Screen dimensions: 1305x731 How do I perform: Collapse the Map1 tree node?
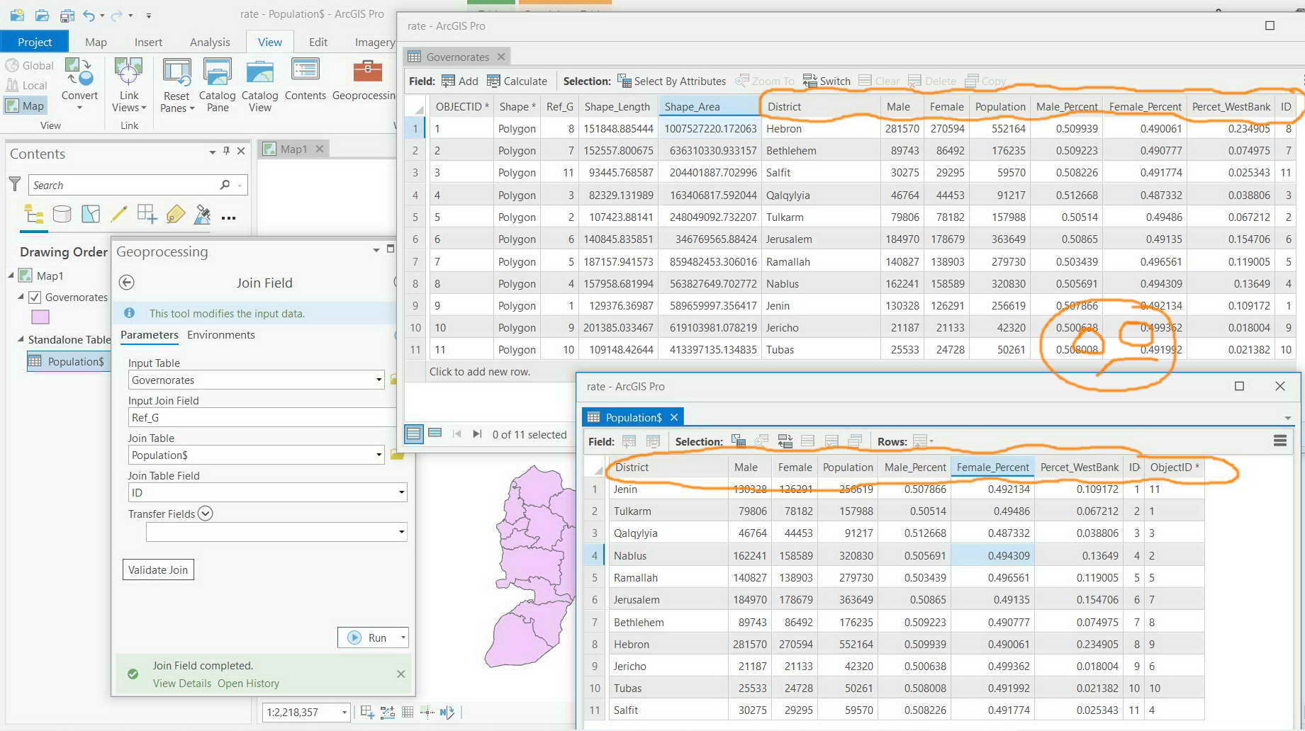tap(11, 275)
